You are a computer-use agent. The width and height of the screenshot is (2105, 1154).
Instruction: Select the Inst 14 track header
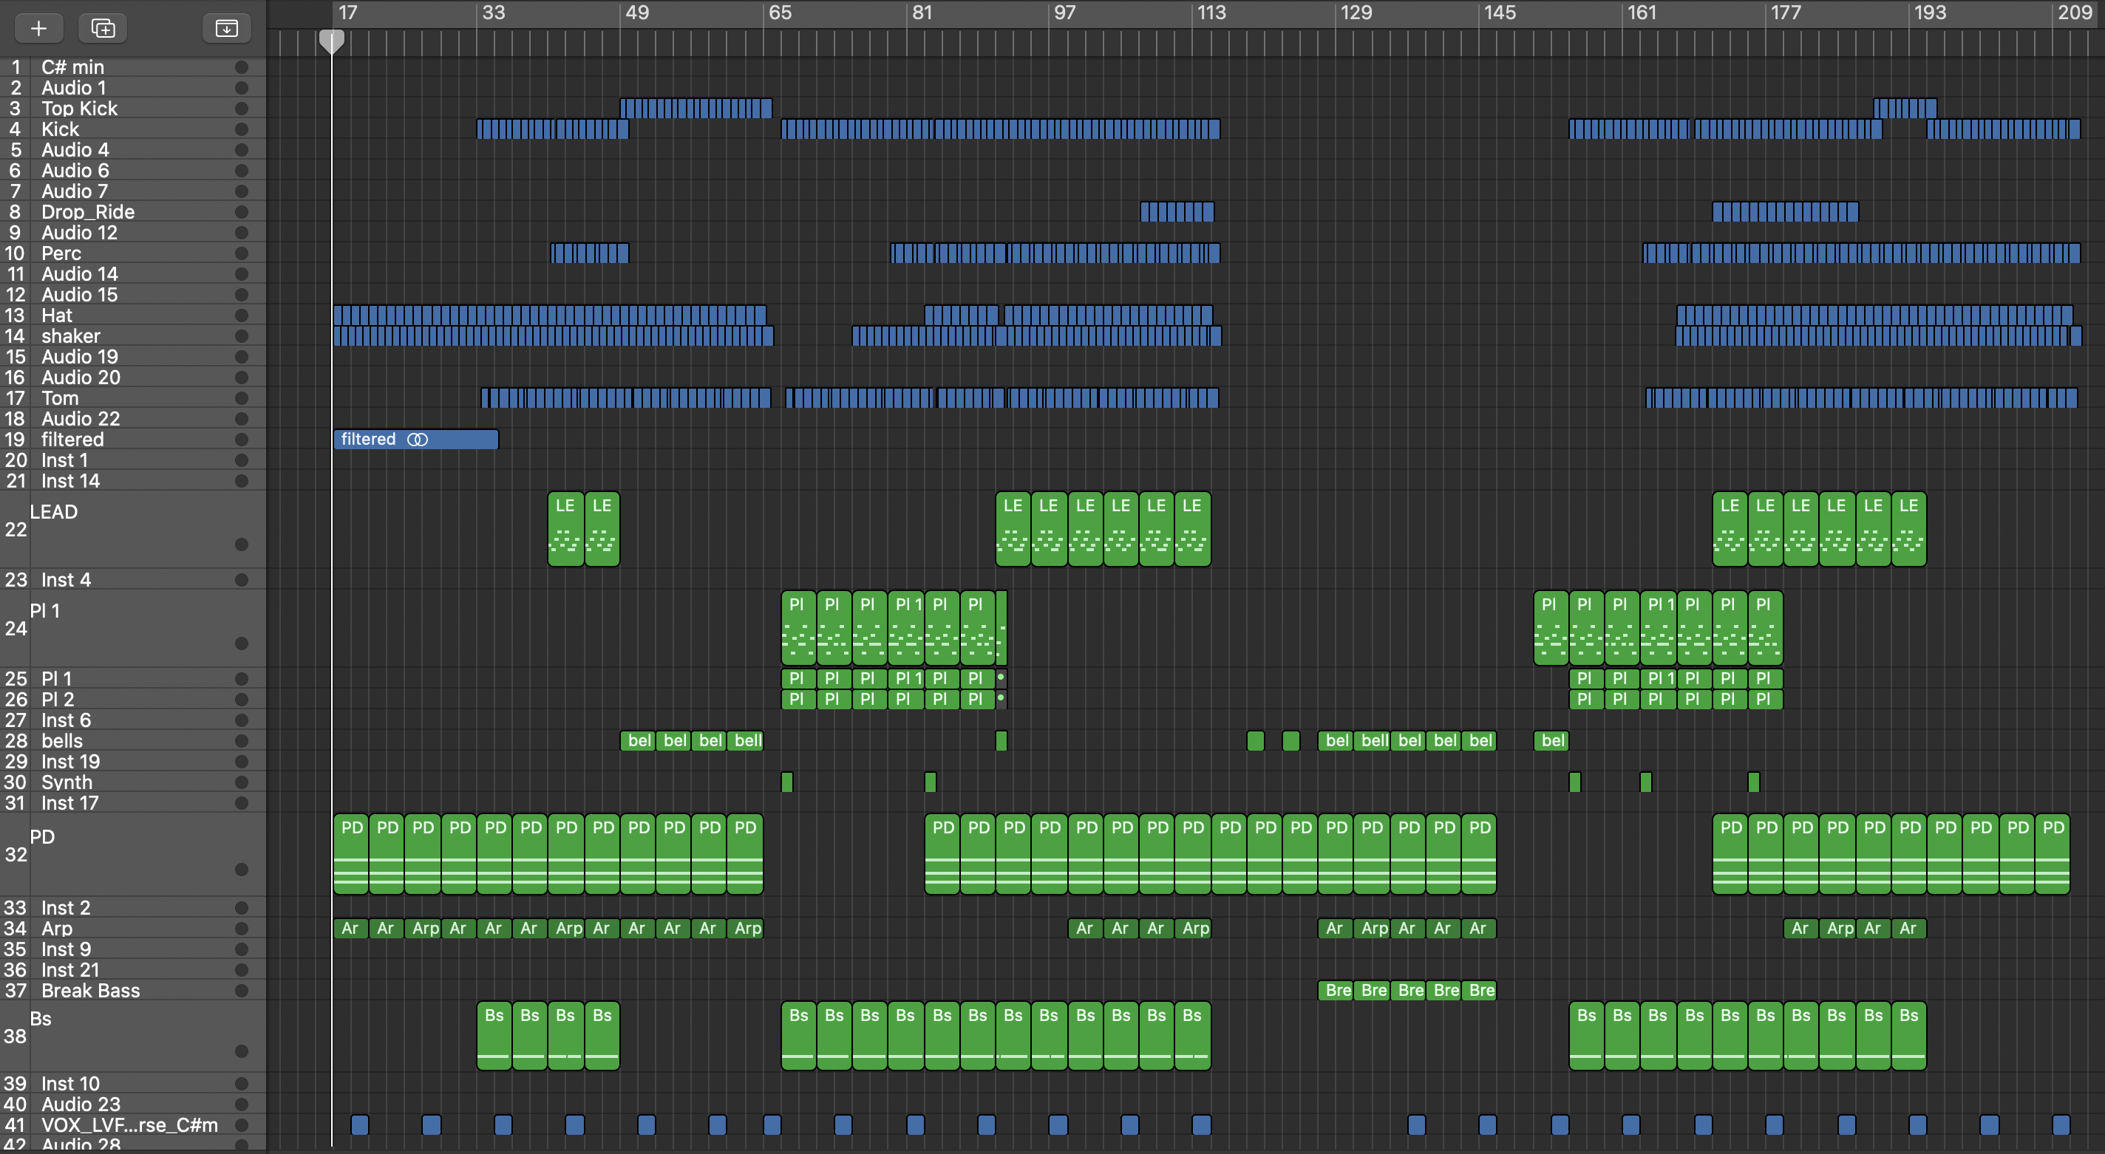pos(132,481)
